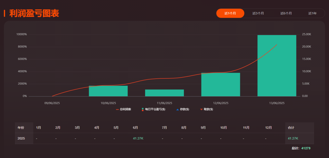This screenshot has width=329, height=158.
Task: Switch to the 近6个月 tab
Action: tap(286, 13)
